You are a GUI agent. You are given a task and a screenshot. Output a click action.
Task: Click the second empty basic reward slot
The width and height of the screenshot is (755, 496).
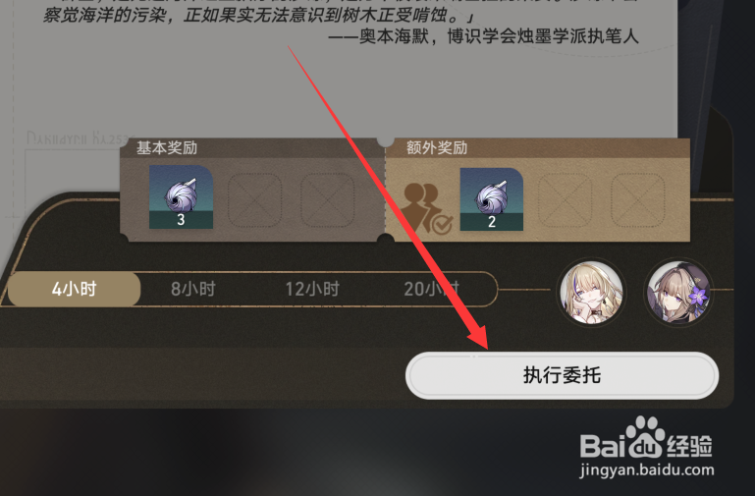pyautogui.click(x=254, y=199)
